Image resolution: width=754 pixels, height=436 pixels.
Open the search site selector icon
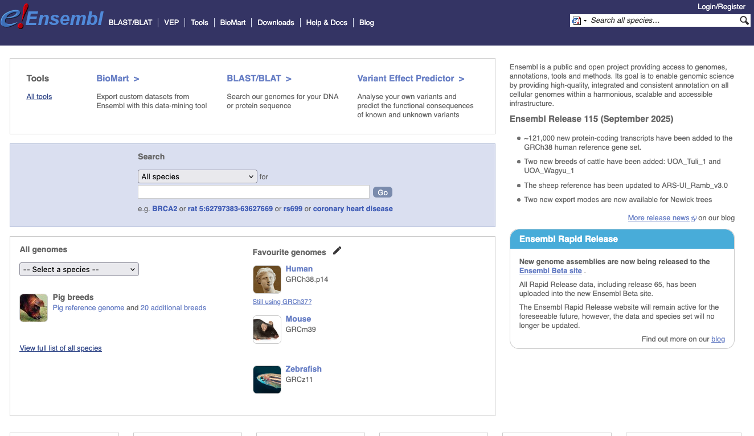tap(579, 20)
